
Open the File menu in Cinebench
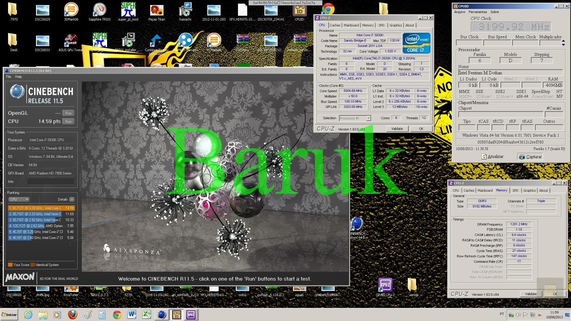click(x=9, y=77)
